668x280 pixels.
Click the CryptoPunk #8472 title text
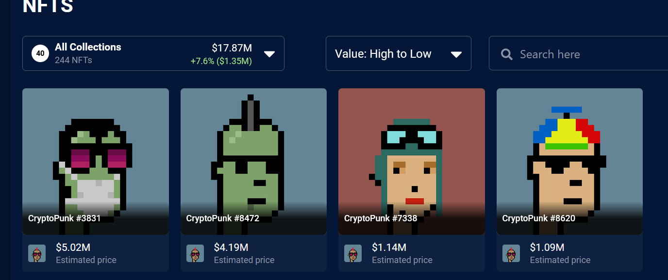click(x=223, y=218)
